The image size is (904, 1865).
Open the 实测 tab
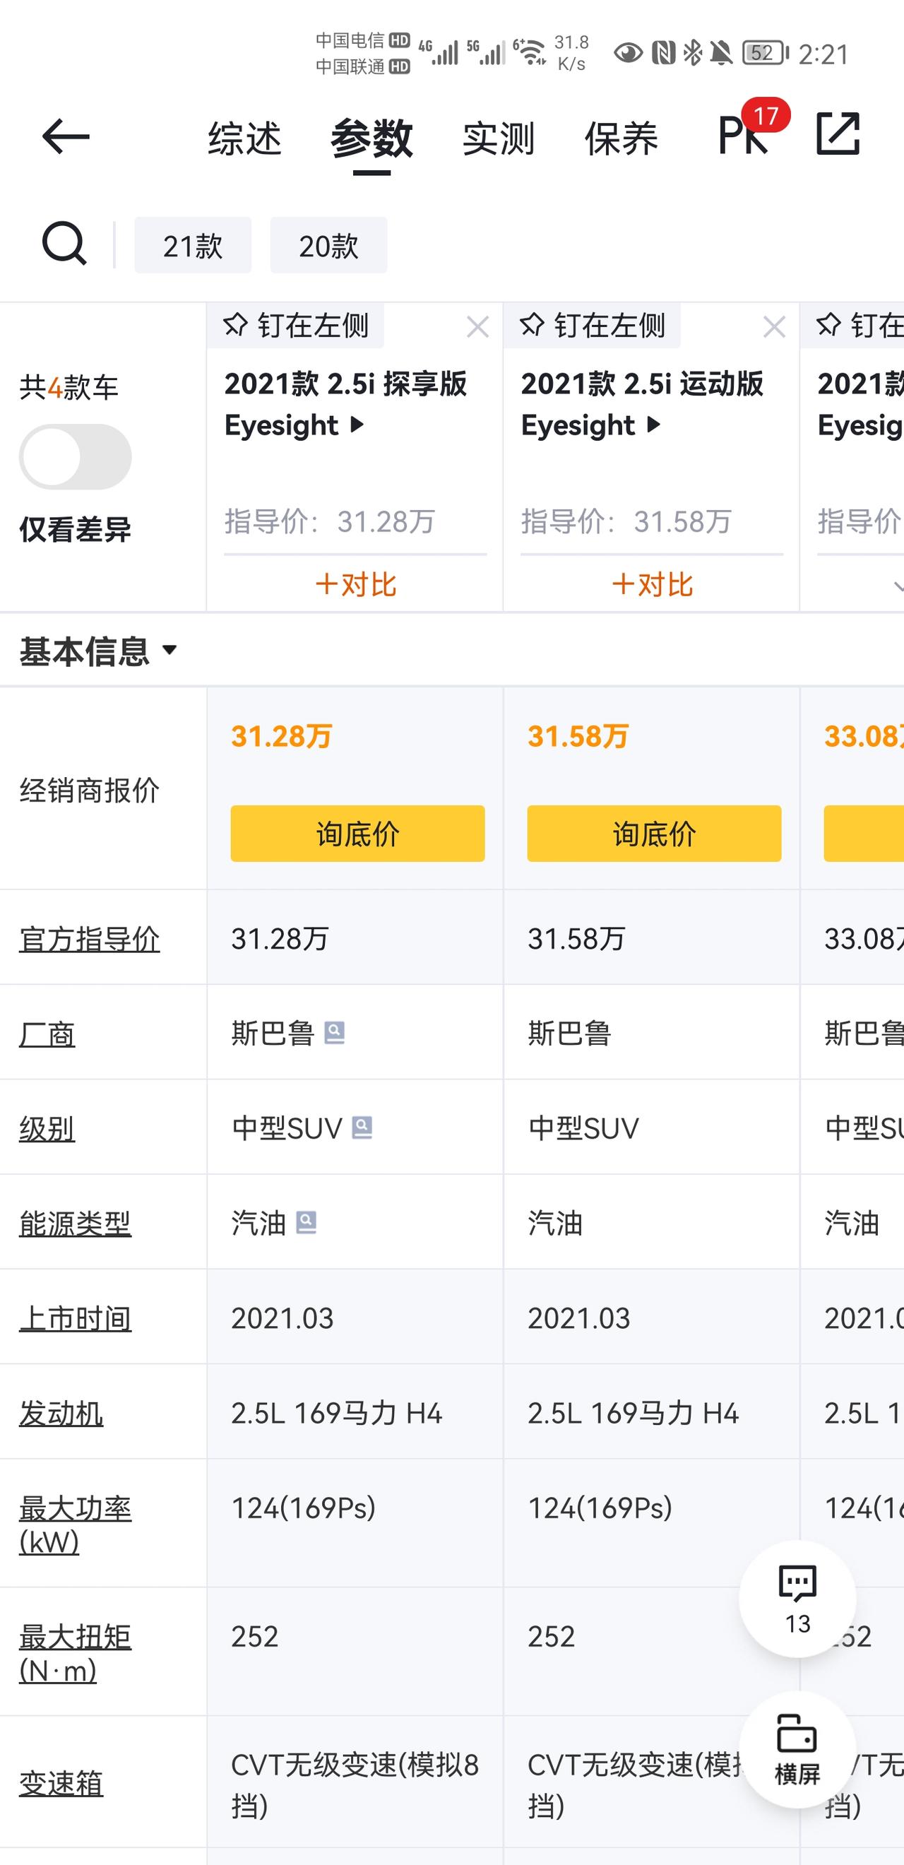pos(498,138)
